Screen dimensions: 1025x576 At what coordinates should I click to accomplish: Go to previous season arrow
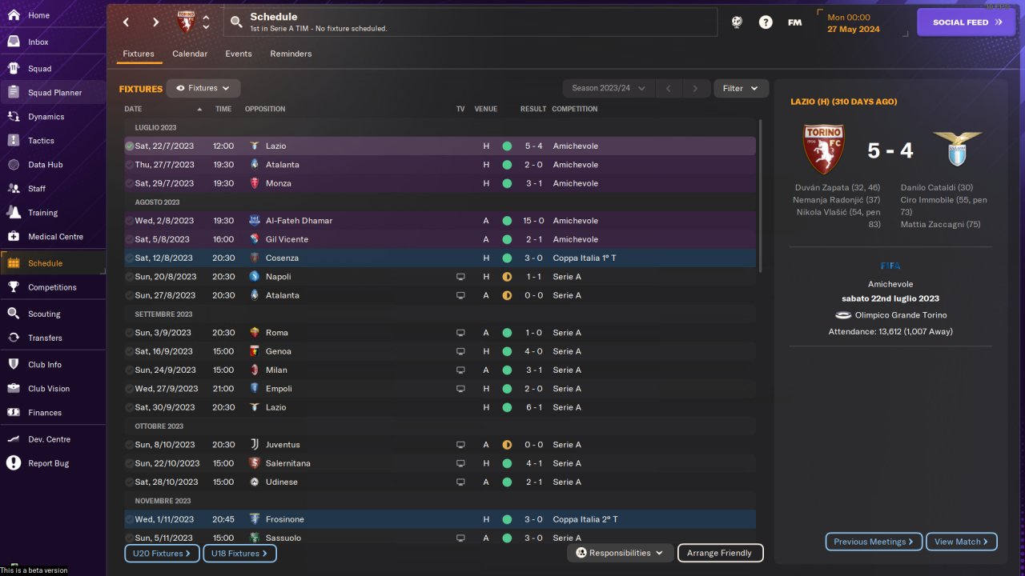click(669, 89)
